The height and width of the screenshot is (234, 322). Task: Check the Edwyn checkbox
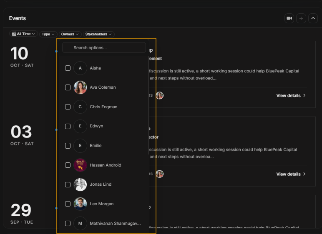pos(68,126)
